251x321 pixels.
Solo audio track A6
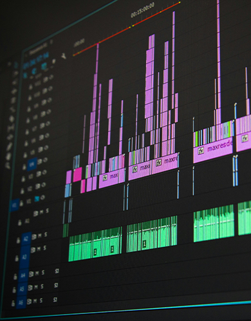pos(41,300)
